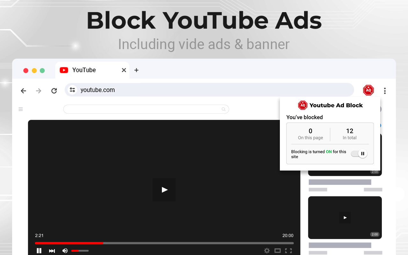The height and width of the screenshot is (255, 408).
Task: Click the red macOS close dot
Action: [26, 70]
